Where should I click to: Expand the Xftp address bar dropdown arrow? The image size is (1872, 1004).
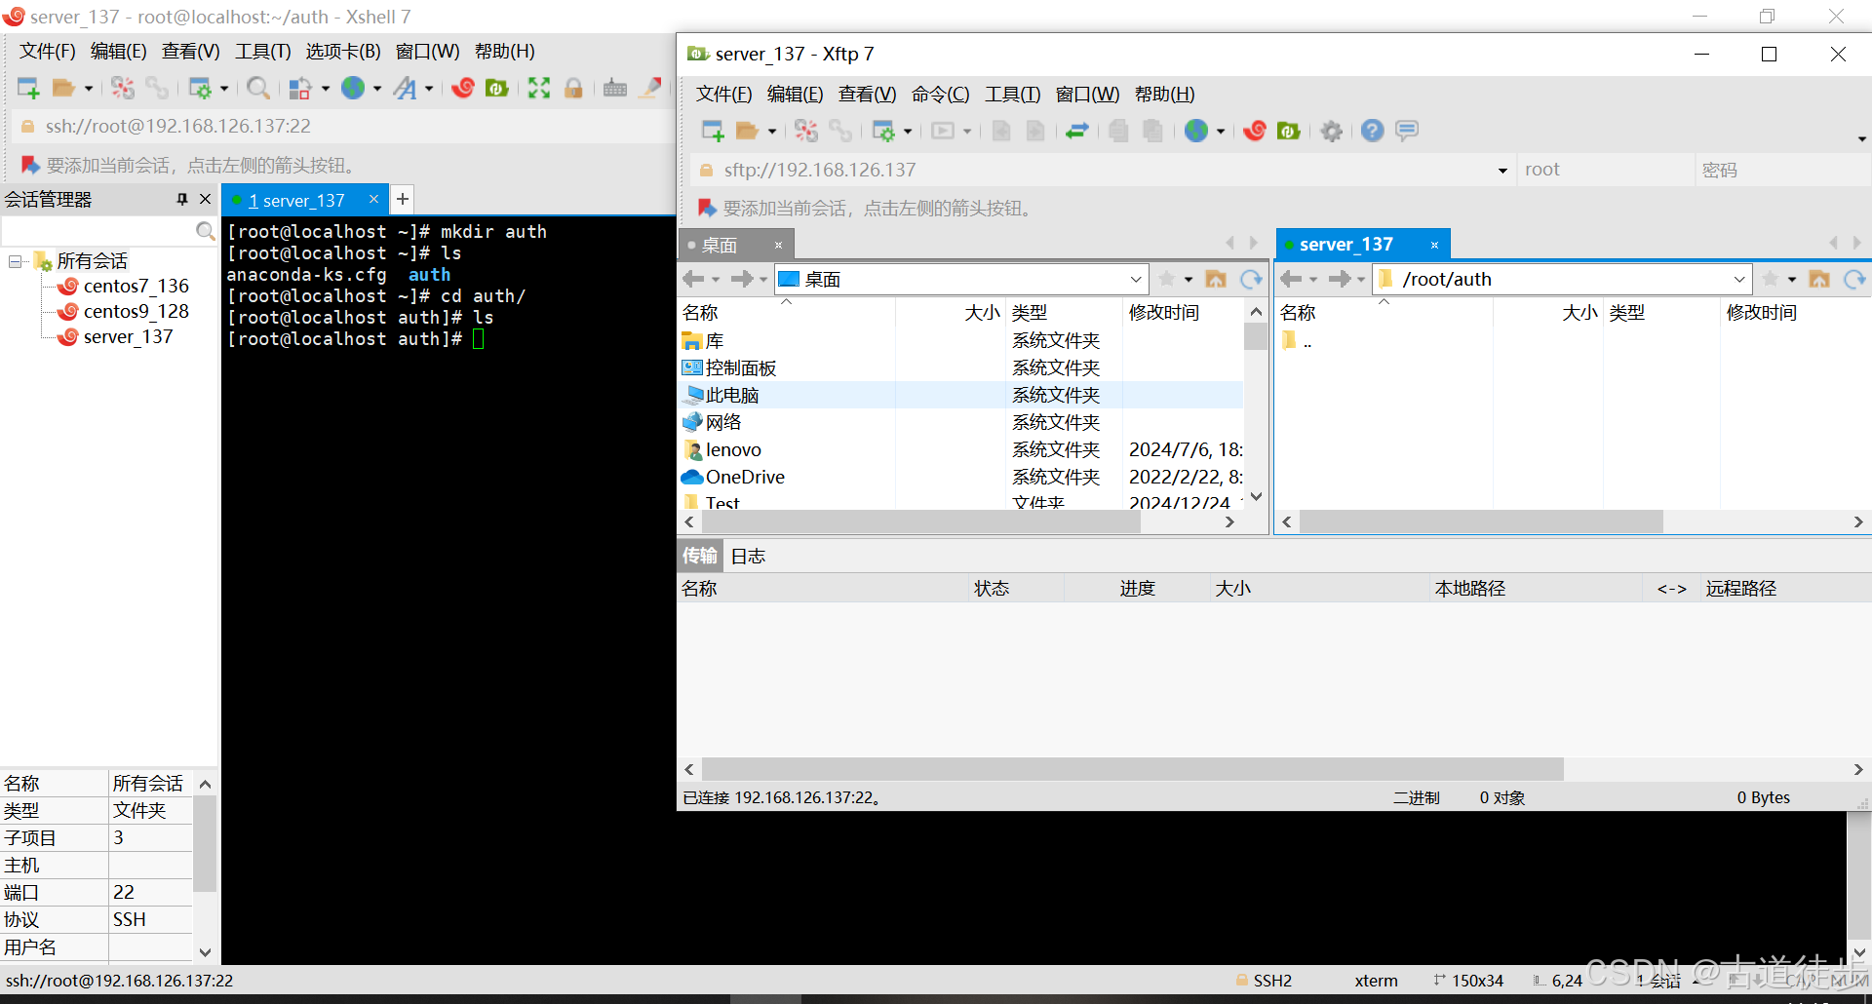coord(1502,171)
